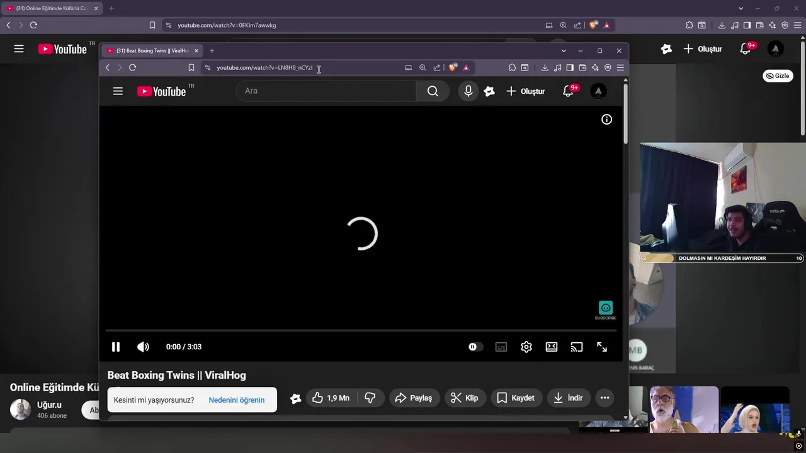This screenshot has width=806, height=453.
Task: Mute the video player volume icon
Action: (143, 347)
